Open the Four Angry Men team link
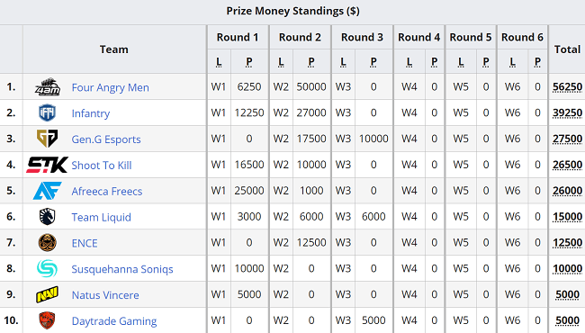This screenshot has height=333, width=585. point(111,87)
